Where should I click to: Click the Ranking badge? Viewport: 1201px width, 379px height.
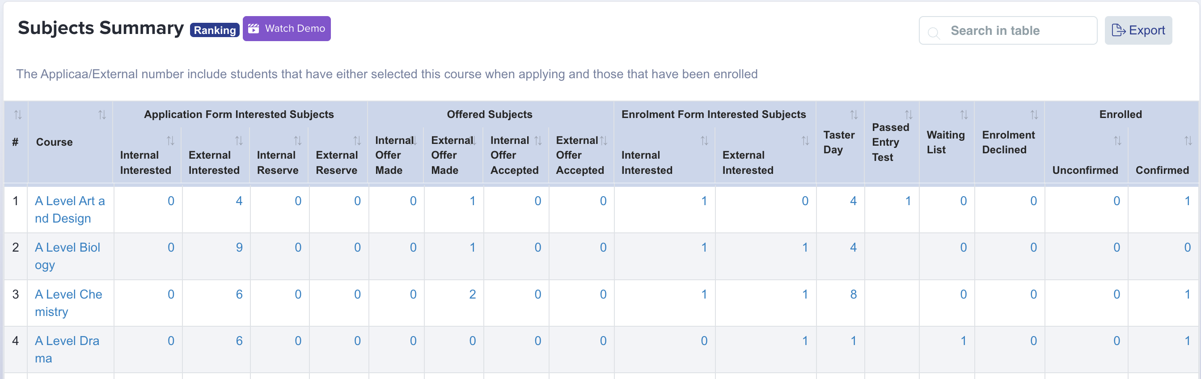pos(215,30)
